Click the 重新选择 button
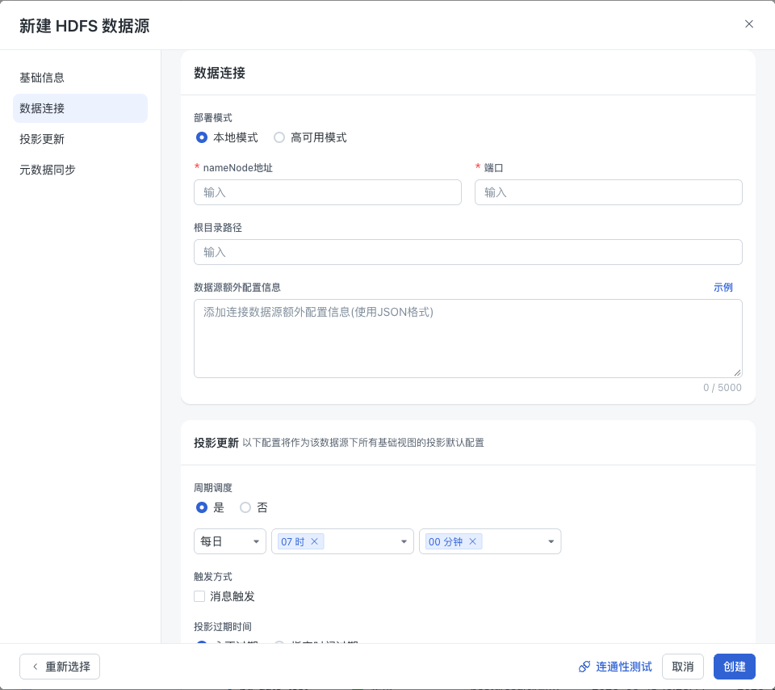Image resolution: width=775 pixels, height=690 pixels. [x=60, y=667]
